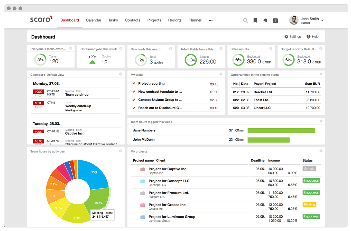The image size is (351, 231).
Task: Open settings for the My tasks widget
Action: 220,74
